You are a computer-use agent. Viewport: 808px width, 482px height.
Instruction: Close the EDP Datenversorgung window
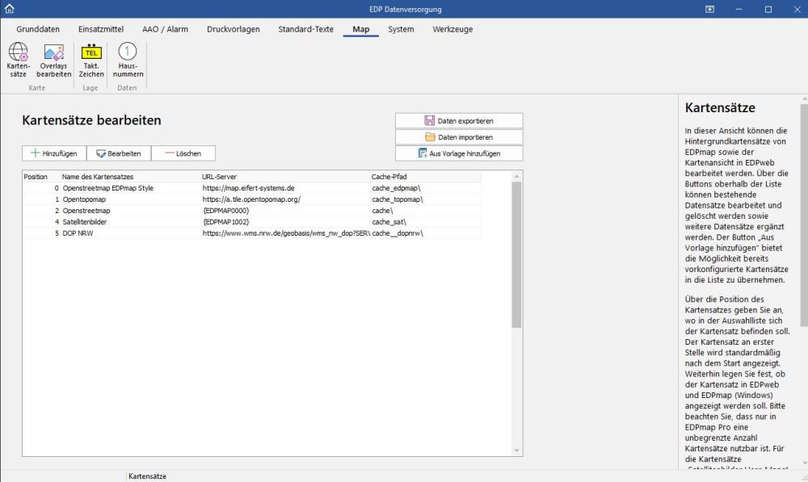[x=796, y=9]
